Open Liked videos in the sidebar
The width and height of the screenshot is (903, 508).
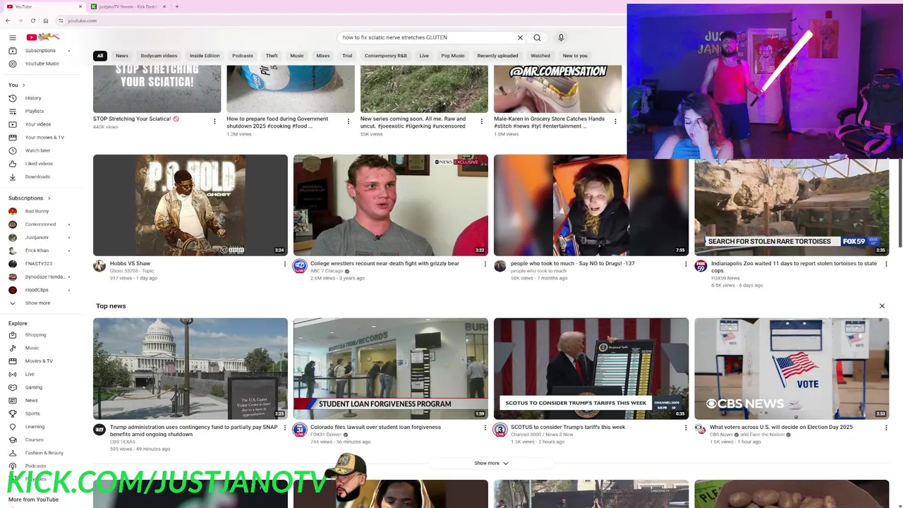40,164
